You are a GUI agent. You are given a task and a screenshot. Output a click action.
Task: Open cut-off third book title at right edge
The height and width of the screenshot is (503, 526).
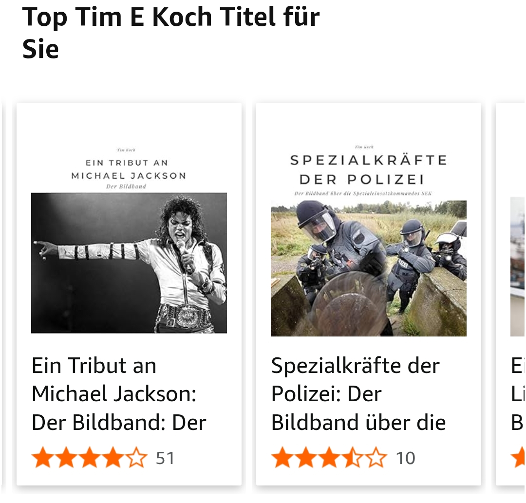[517, 394]
